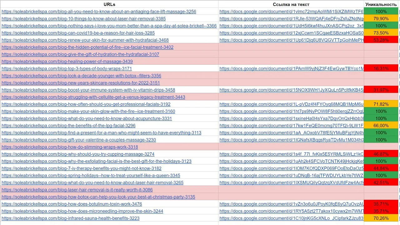The height and width of the screenshot is (225, 400).
Task: Click the why-should-you-try-cupping-massage link
Action: pyautogui.click(x=78, y=154)
